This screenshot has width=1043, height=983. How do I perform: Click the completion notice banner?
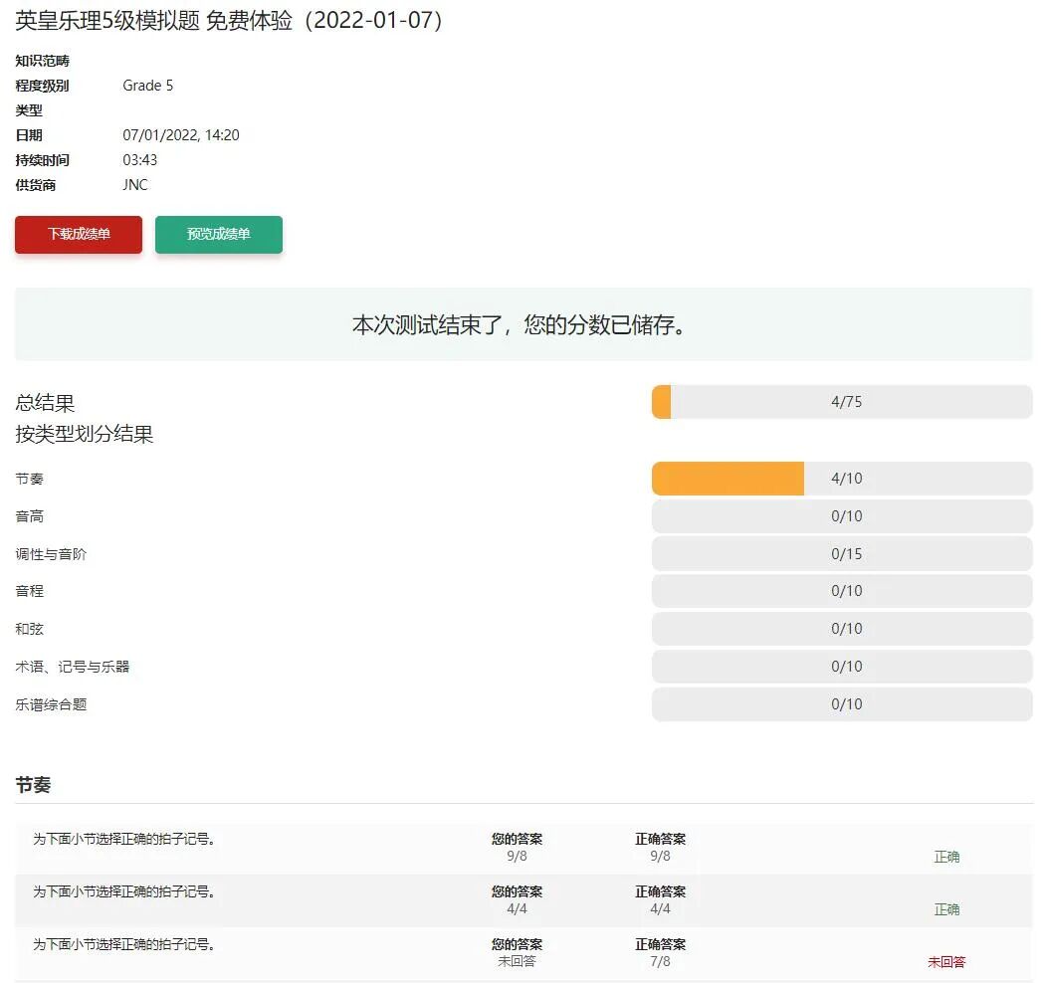pos(521,324)
